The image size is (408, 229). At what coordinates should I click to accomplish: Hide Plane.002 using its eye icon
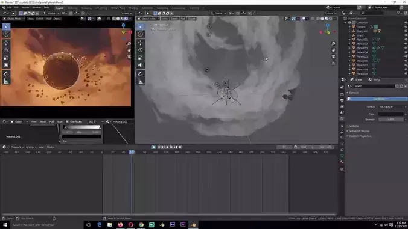(x=406, y=44)
